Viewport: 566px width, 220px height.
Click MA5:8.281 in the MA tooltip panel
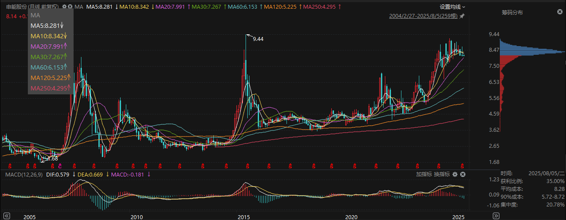coord(47,26)
